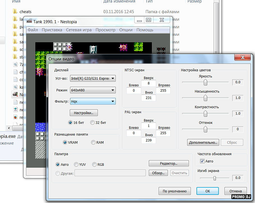Select the cheats folder icon
The height and width of the screenshot is (203, 255).
[15, 12]
